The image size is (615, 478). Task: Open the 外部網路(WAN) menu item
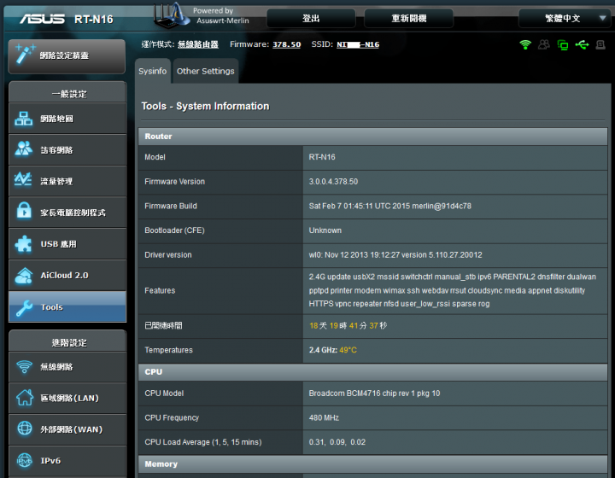tap(67, 429)
